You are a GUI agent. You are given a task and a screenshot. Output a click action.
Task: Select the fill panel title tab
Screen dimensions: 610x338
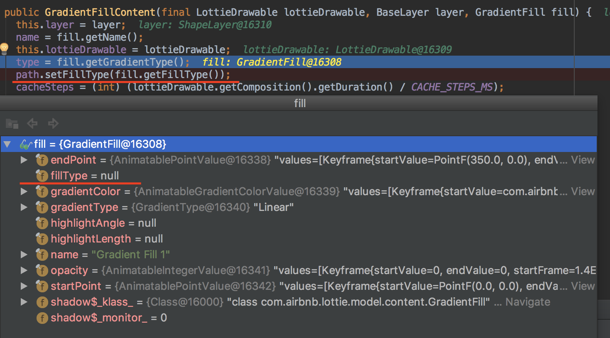[x=300, y=103]
